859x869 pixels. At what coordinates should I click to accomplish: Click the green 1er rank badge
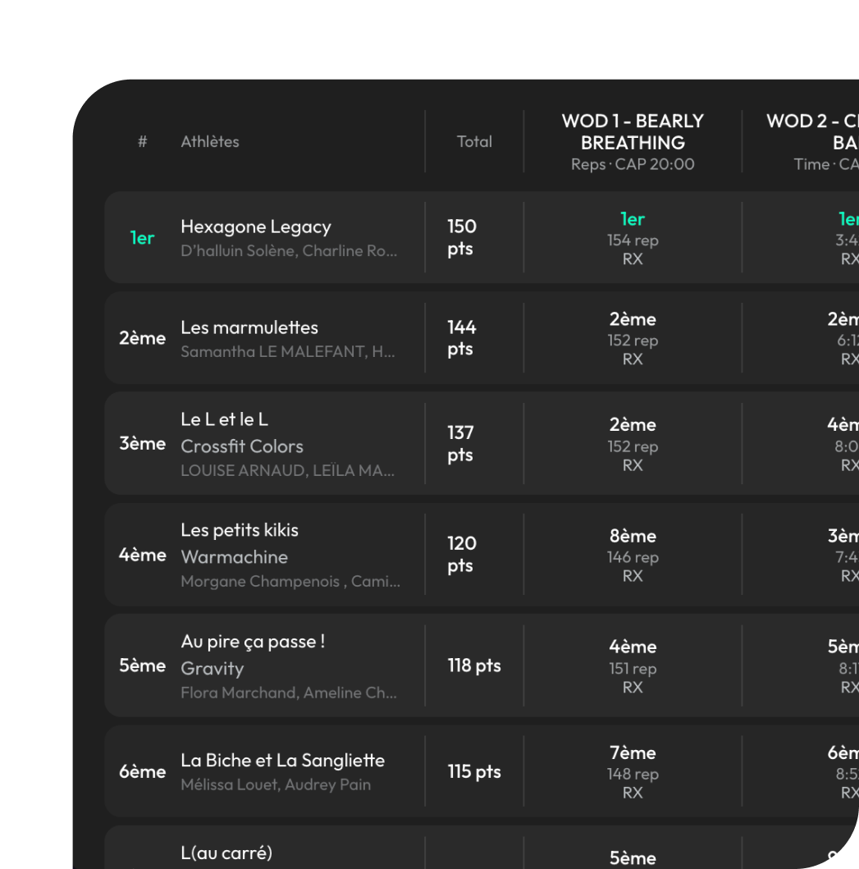pyautogui.click(x=142, y=238)
